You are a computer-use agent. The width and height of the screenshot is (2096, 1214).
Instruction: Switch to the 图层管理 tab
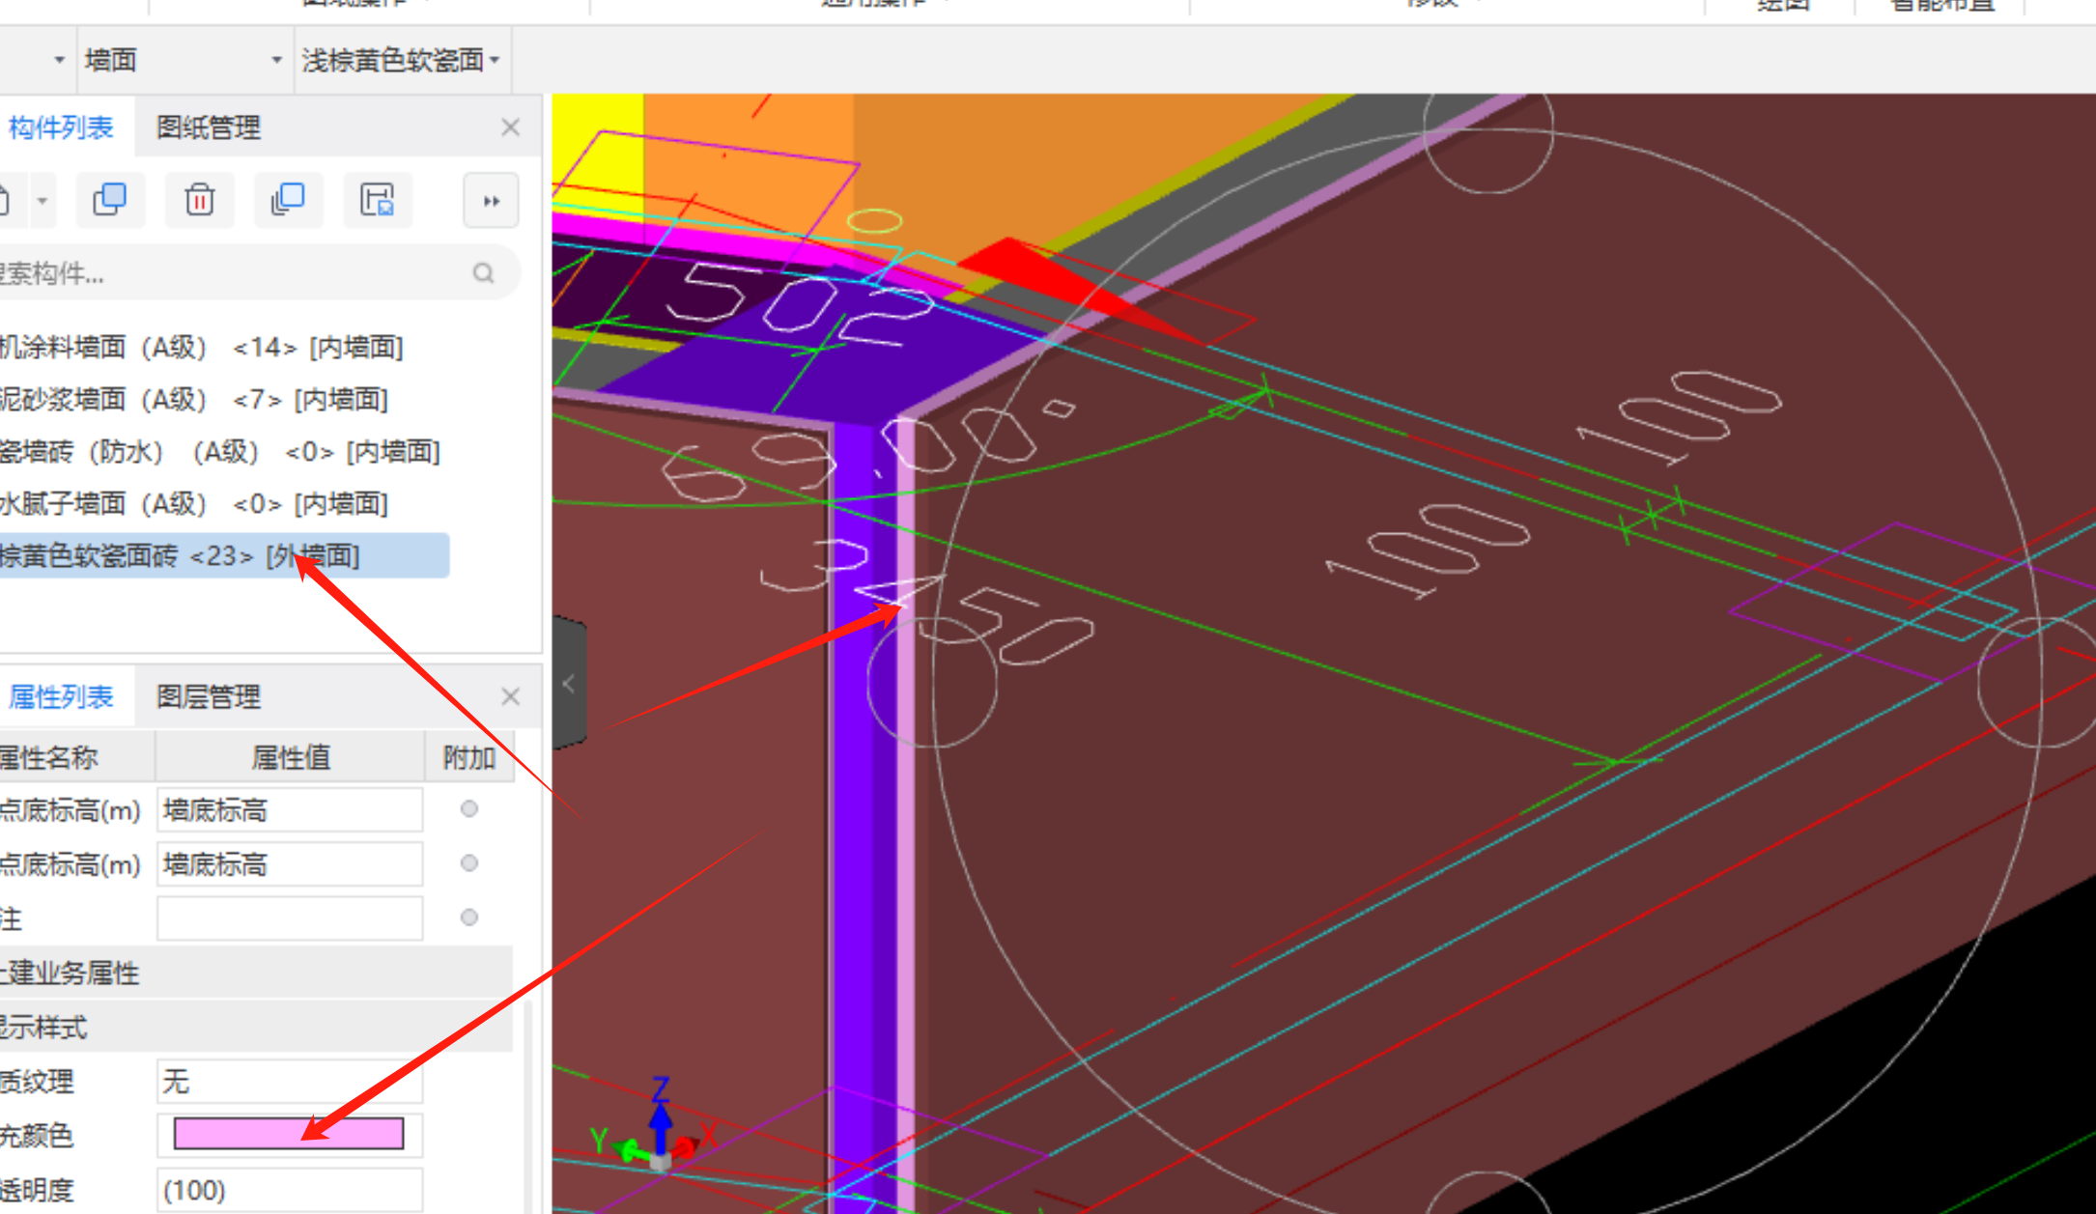pos(209,696)
